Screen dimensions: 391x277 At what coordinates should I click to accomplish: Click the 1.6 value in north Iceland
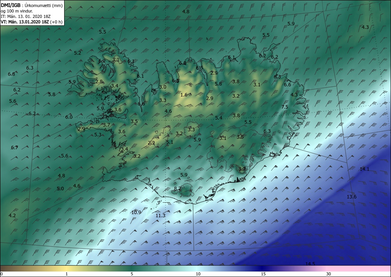click(x=184, y=95)
